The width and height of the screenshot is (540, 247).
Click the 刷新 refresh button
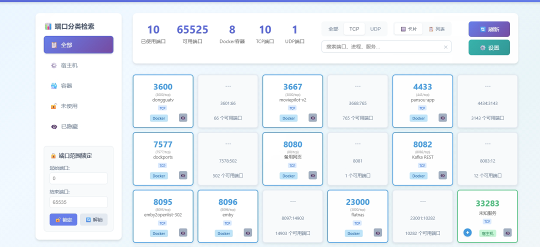(x=489, y=29)
